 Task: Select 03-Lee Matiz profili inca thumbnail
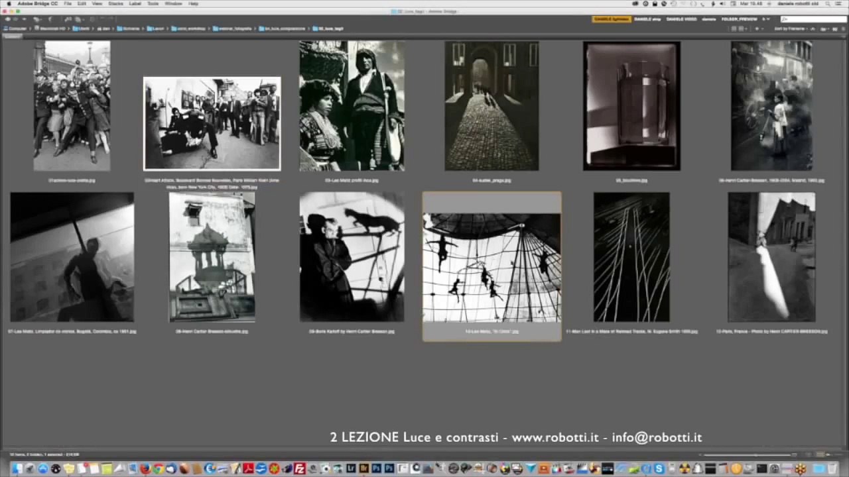pyautogui.click(x=352, y=106)
